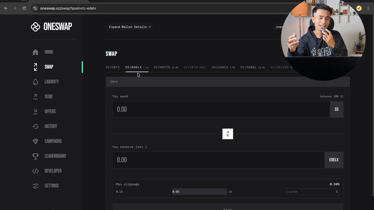Choose 0.1% max slippage
This screenshot has width=374, height=210.
119,192
